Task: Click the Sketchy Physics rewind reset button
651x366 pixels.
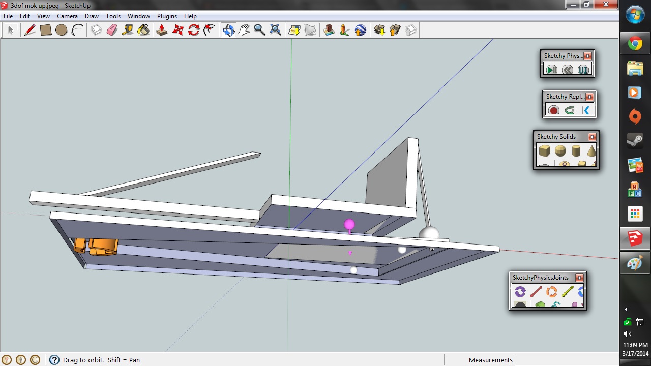Action: click(568, 70)
